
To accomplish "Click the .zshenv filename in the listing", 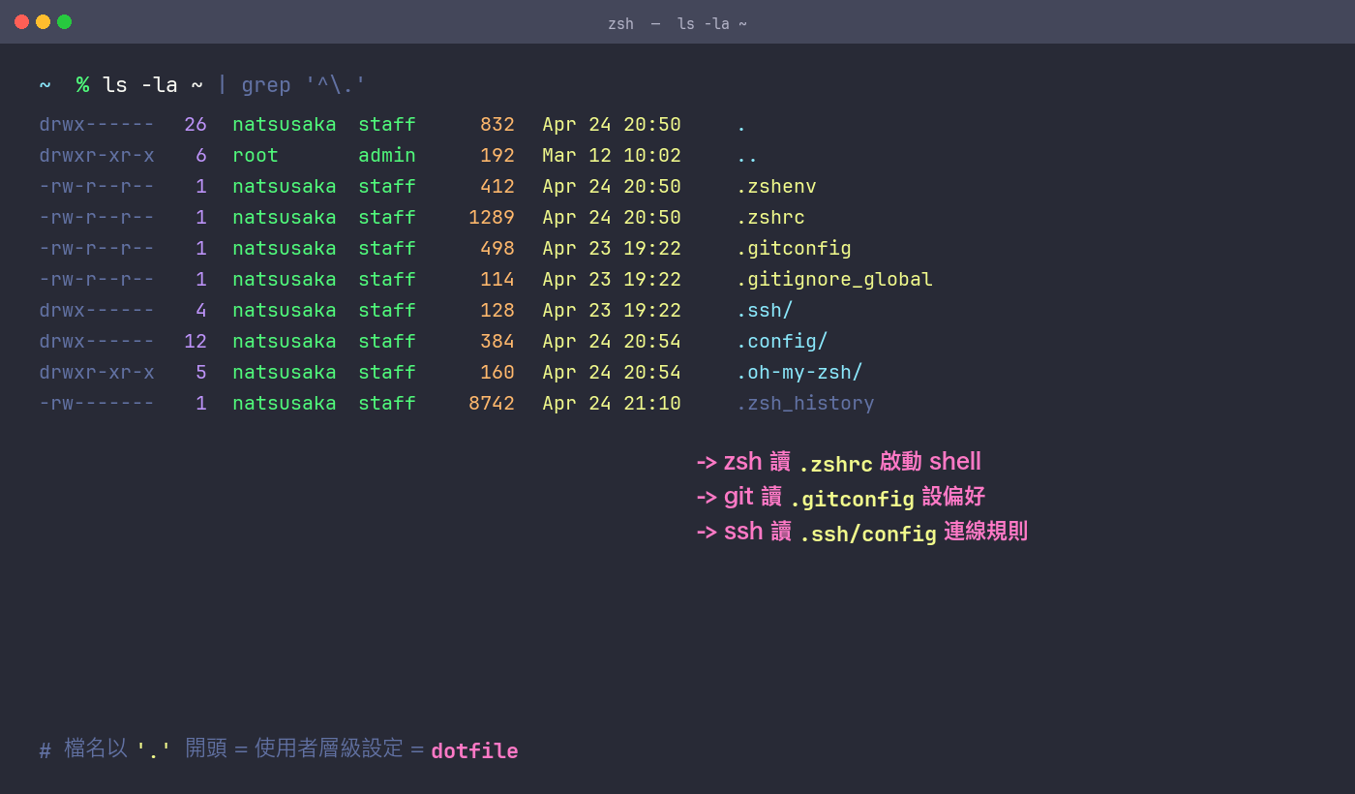I will pos(775,187).
